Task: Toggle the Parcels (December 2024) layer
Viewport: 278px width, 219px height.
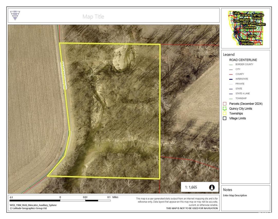Action: (224, 103)
